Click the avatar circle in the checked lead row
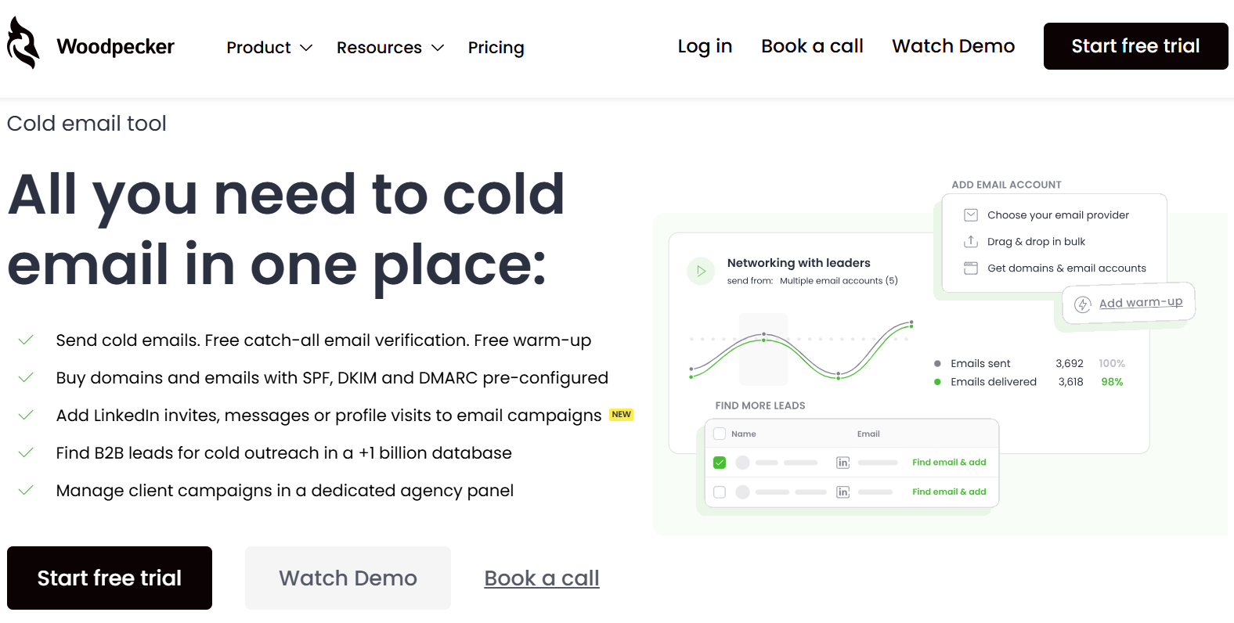The height and width of the screenshot is (623, 1234). [742, 463]
